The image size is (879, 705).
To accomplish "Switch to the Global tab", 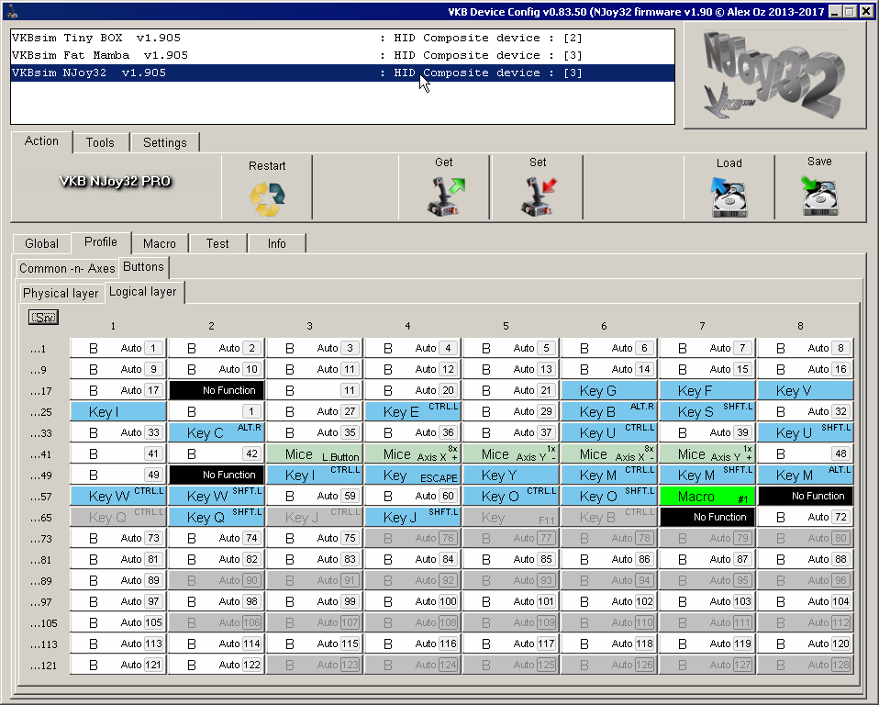I will 41,243.
